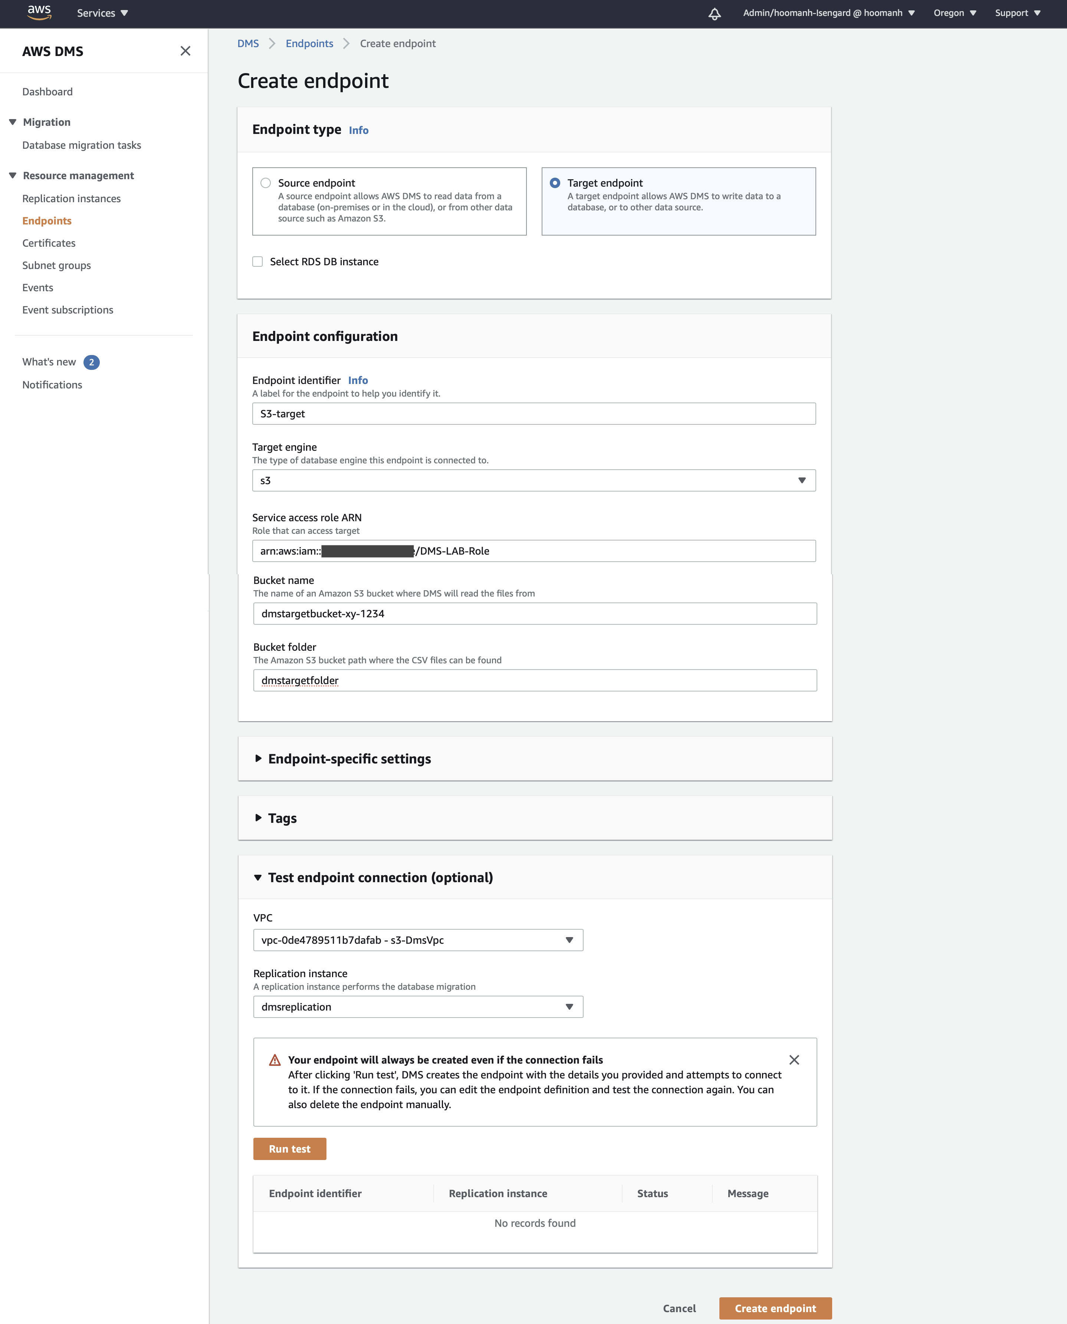Open the notifications bell icon

(714, 13)
